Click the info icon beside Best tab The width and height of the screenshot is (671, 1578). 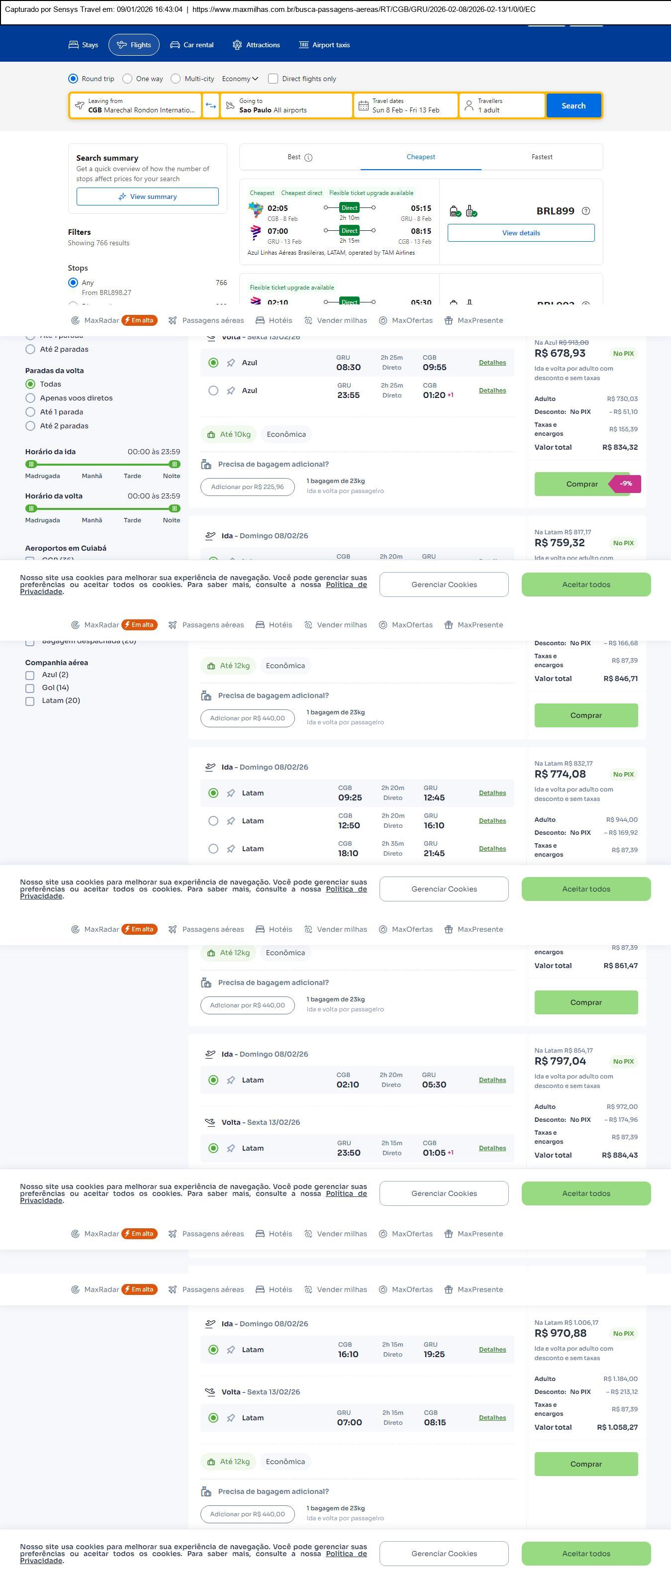click(308, 157)
